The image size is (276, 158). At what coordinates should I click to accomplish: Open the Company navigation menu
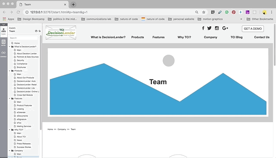[210, 37]
